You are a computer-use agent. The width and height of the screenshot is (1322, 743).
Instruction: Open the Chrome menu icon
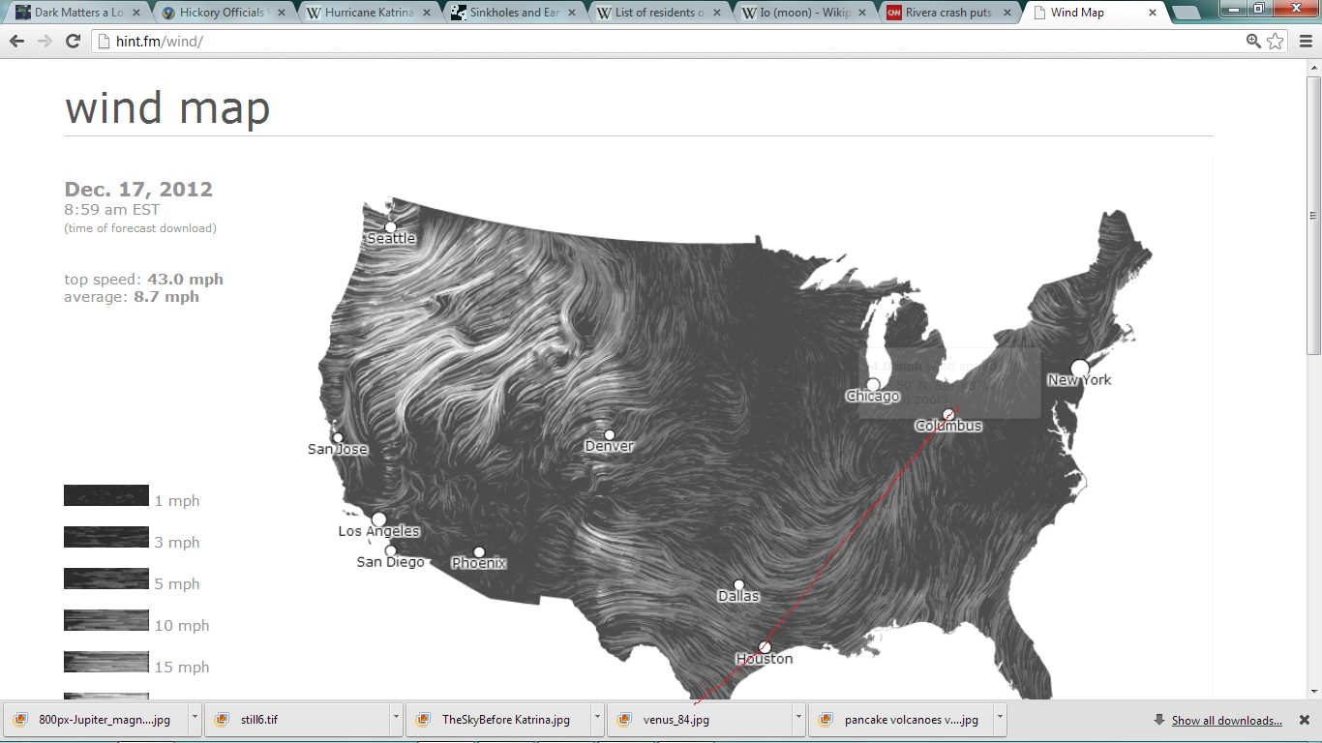(1306, 42)
